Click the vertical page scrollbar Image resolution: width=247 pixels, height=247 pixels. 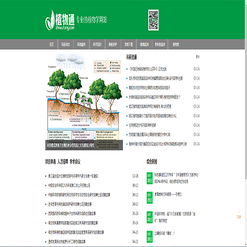point(246,123)
